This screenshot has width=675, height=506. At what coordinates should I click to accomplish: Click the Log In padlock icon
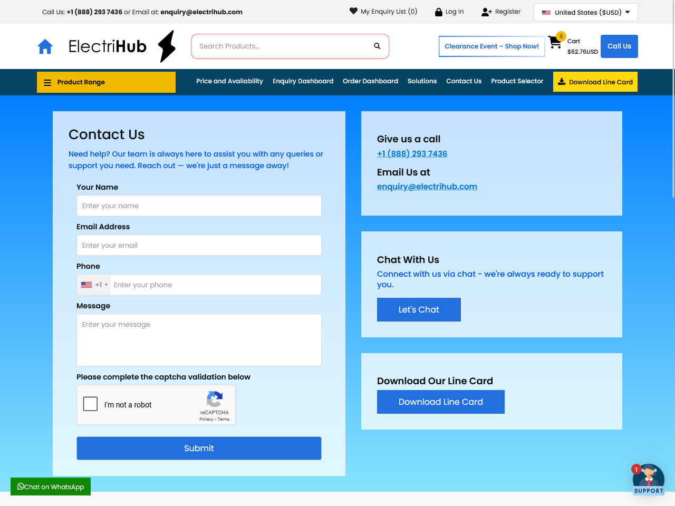coord(438,12)
